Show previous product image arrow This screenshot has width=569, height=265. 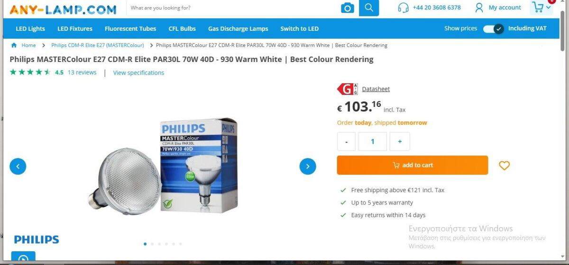(x=18, y=166)
